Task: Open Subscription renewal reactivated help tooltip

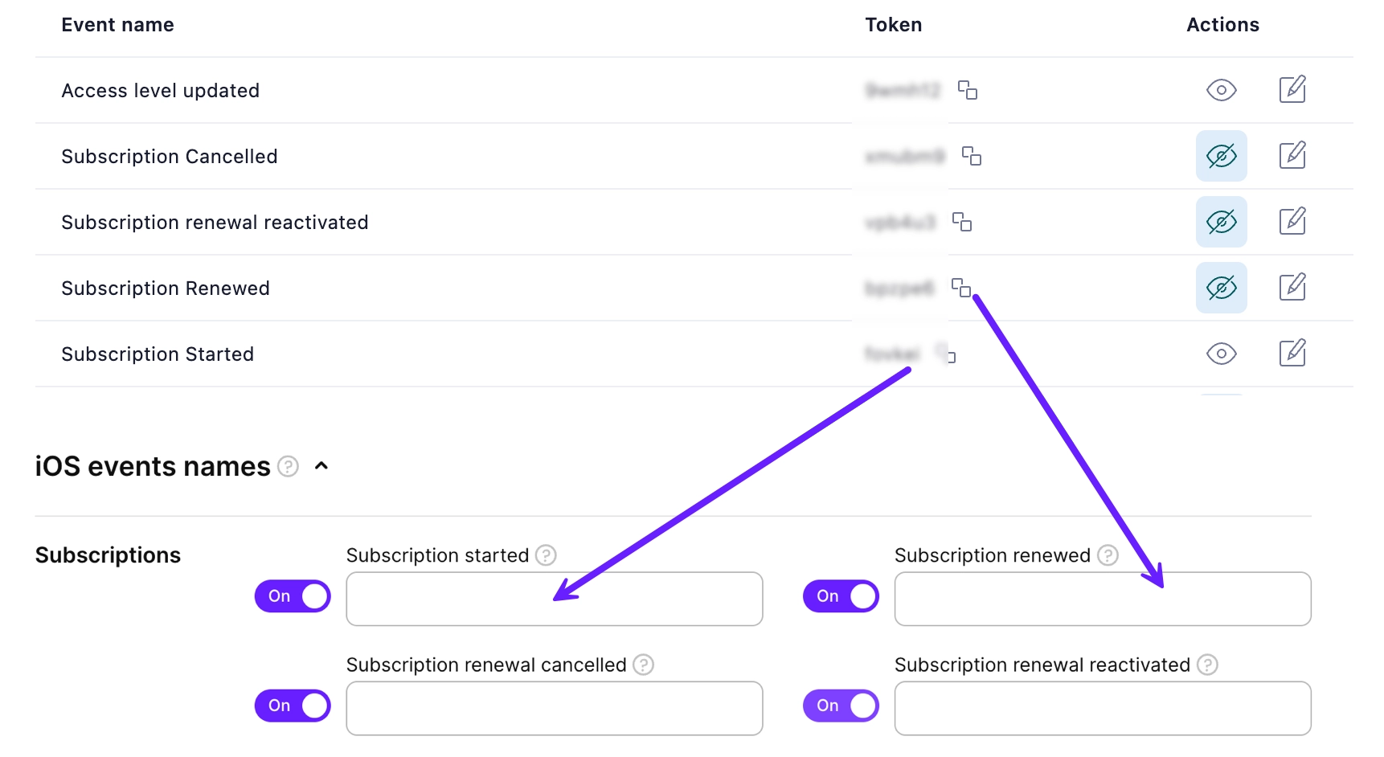Action: point(1209,665)
